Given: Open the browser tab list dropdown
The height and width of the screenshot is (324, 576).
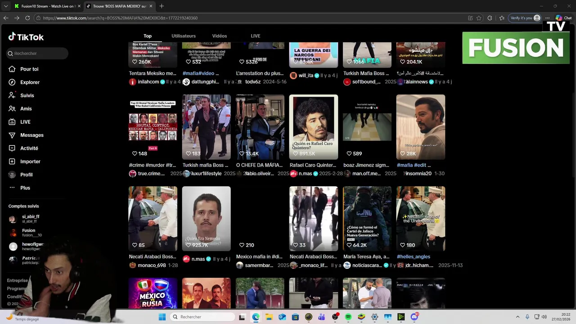Looking at the screenshot, I should pos(6,6).
